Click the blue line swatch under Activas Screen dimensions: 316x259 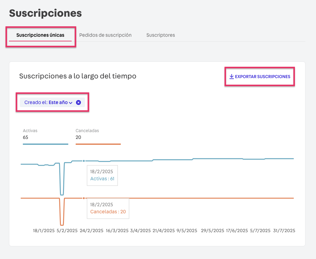pos(45,144)
